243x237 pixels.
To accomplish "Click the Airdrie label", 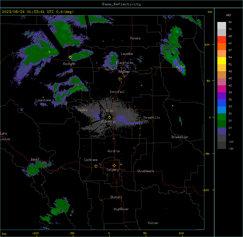I will tap(114, 151).
